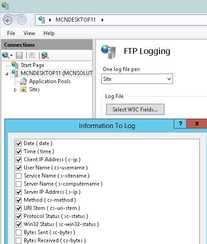Click the server icon in address bar

(42, 20)
